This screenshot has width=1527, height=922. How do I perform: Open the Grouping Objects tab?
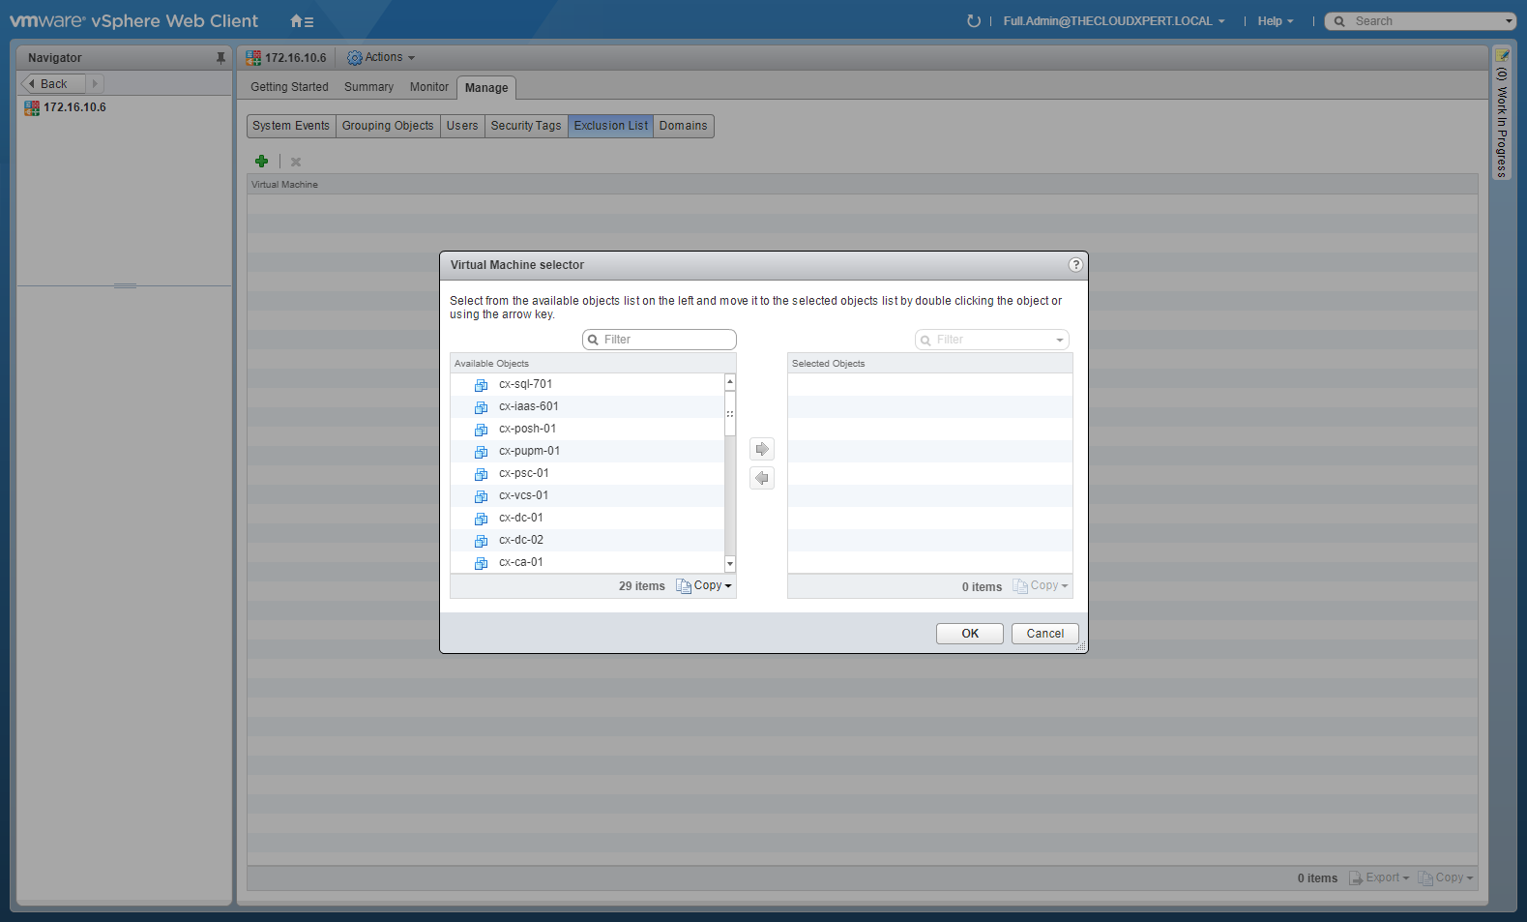coord(387,126)
